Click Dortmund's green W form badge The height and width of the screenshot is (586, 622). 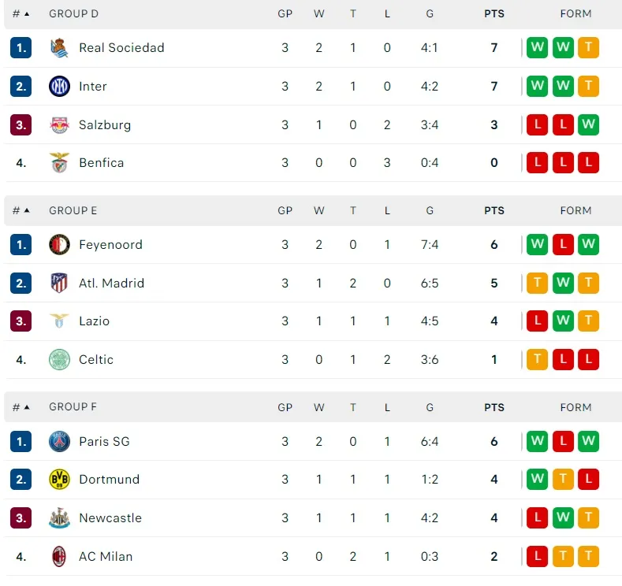(x=538, y=480)
